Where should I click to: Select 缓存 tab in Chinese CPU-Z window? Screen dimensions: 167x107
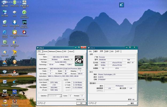(x=96, y=51)
